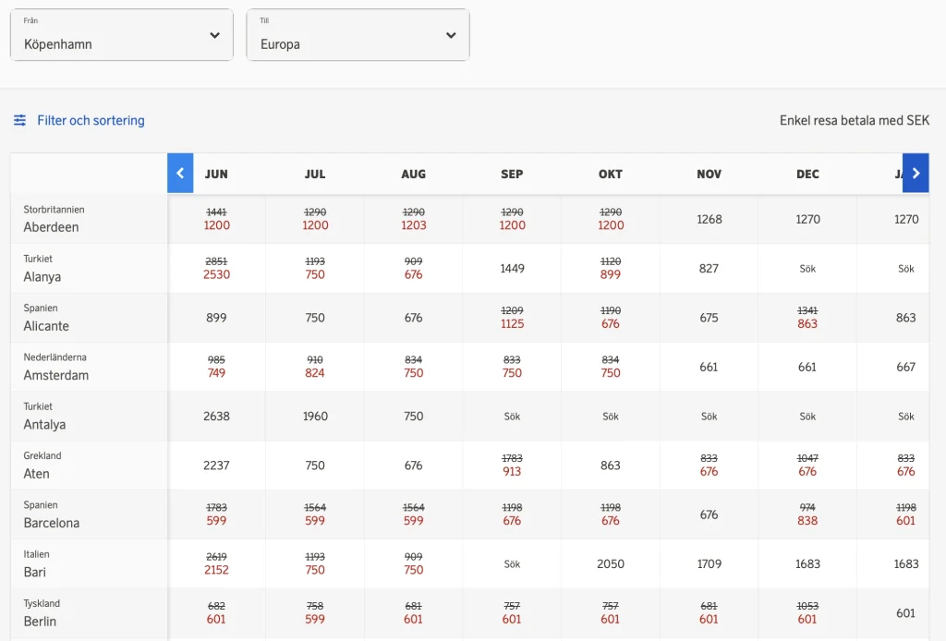The height and width of the screenshot is (641, 946).
Task: Select the DEC month column header
Action: (807, 174)
